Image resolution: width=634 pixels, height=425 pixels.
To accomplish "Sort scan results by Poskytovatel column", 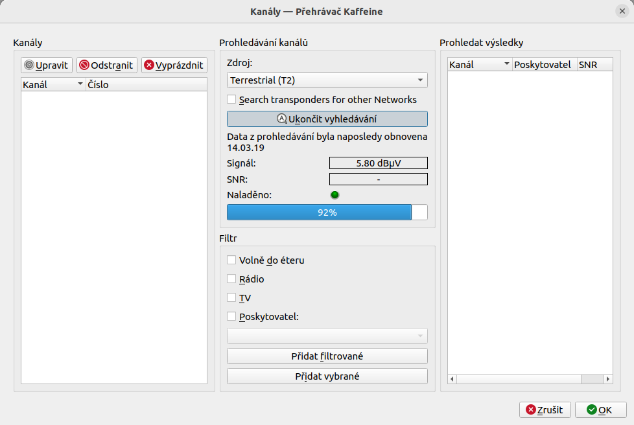I will (x=545, y=65).
